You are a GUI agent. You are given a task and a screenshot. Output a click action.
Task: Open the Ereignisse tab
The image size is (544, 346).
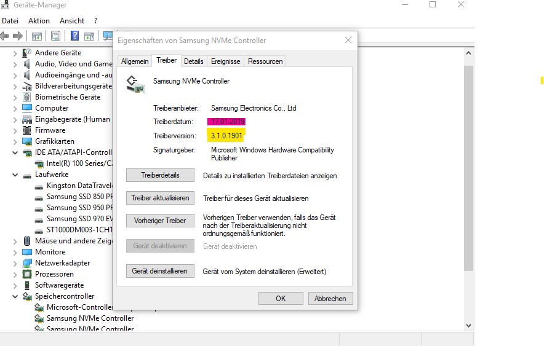click(x=225, y=61)
